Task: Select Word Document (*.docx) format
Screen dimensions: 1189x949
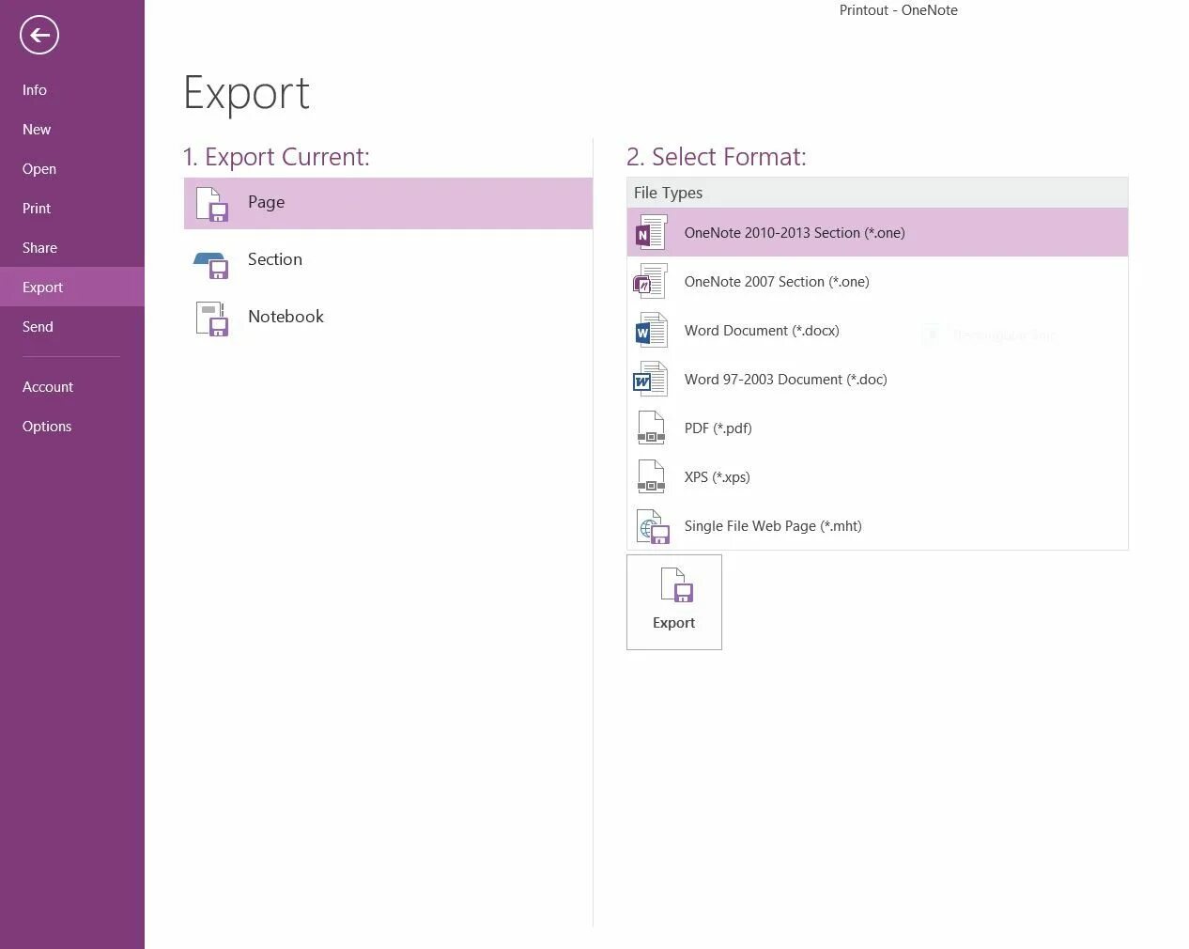Action: coord(877,331)
